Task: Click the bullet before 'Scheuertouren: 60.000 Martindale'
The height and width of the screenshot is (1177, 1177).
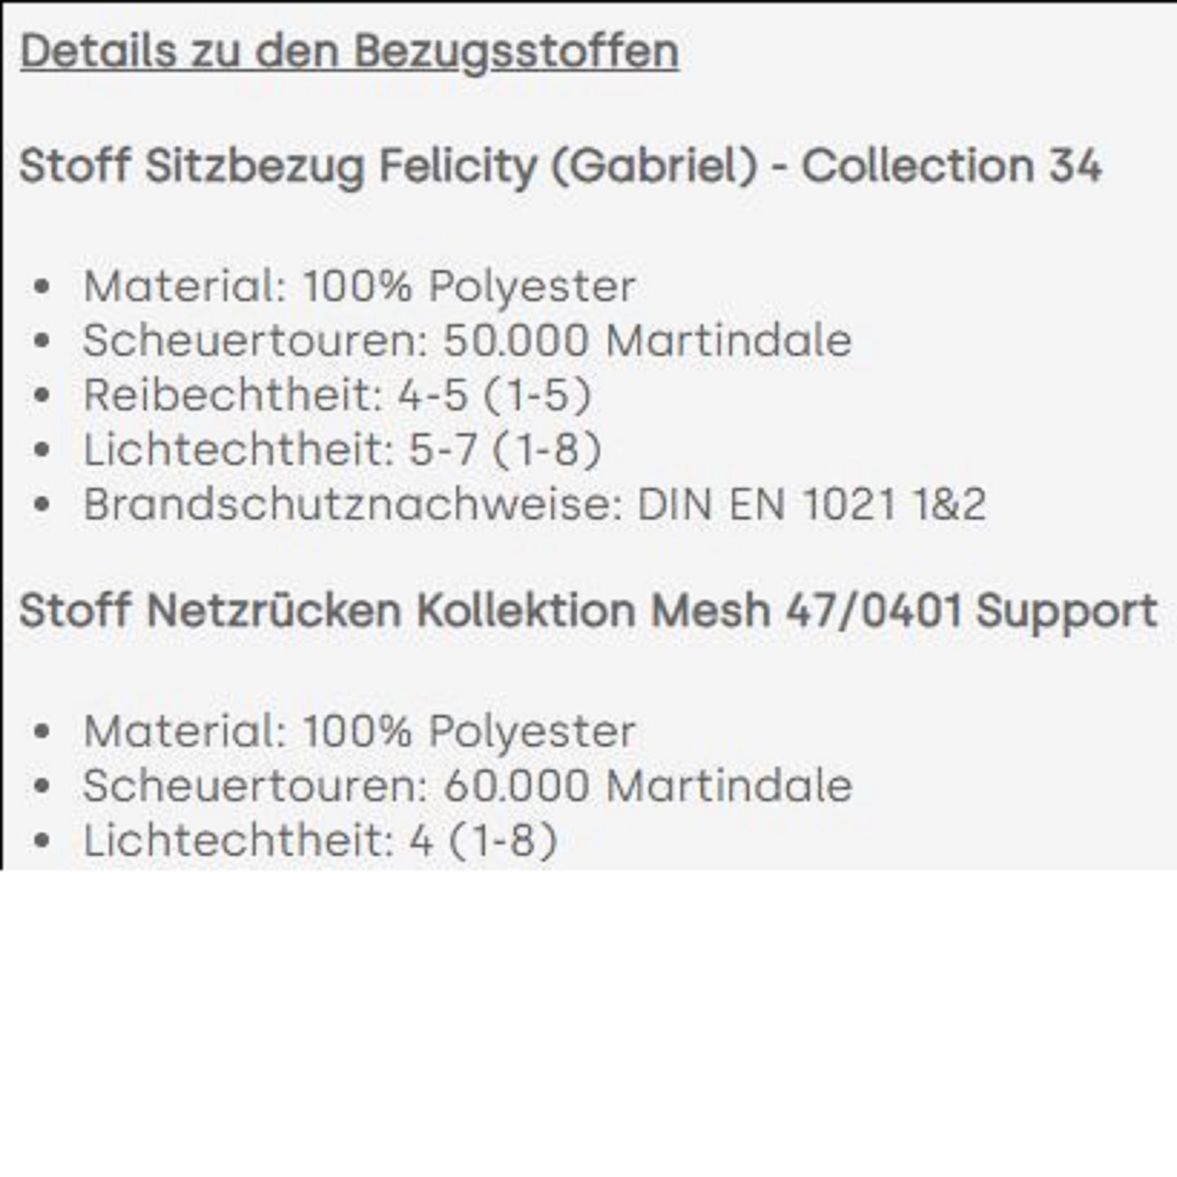Action: tap(42, 786)
